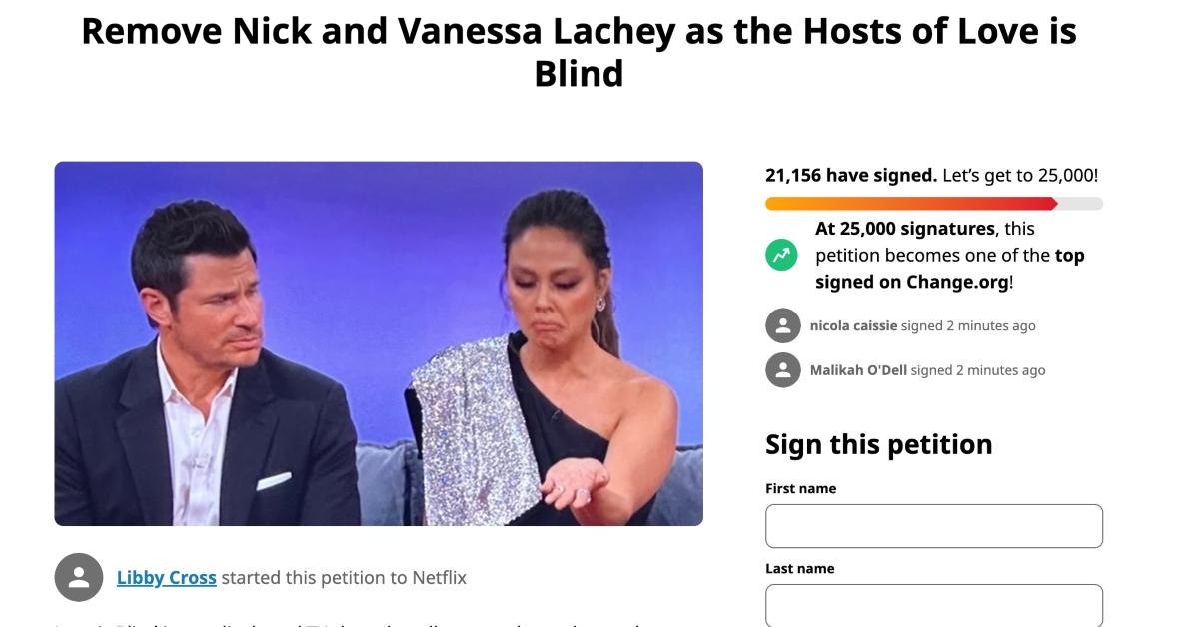1199x627 pixels.
Task: Click Libby Cross's circular avatar icon
Action: [x=77, y=577]
